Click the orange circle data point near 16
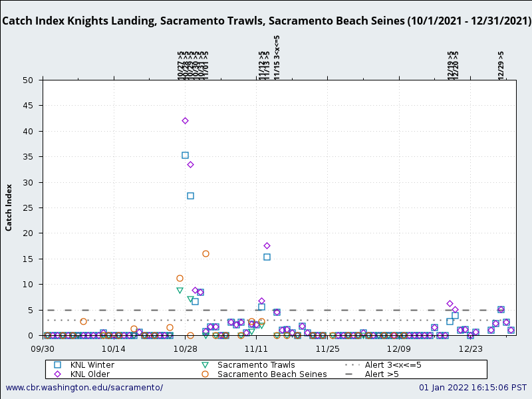 pyautogui.click(x=205, y=253)
